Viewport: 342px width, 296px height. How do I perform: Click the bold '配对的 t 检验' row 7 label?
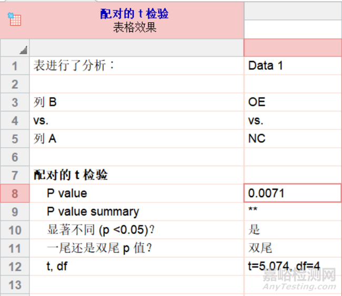(x=71, y=175)
